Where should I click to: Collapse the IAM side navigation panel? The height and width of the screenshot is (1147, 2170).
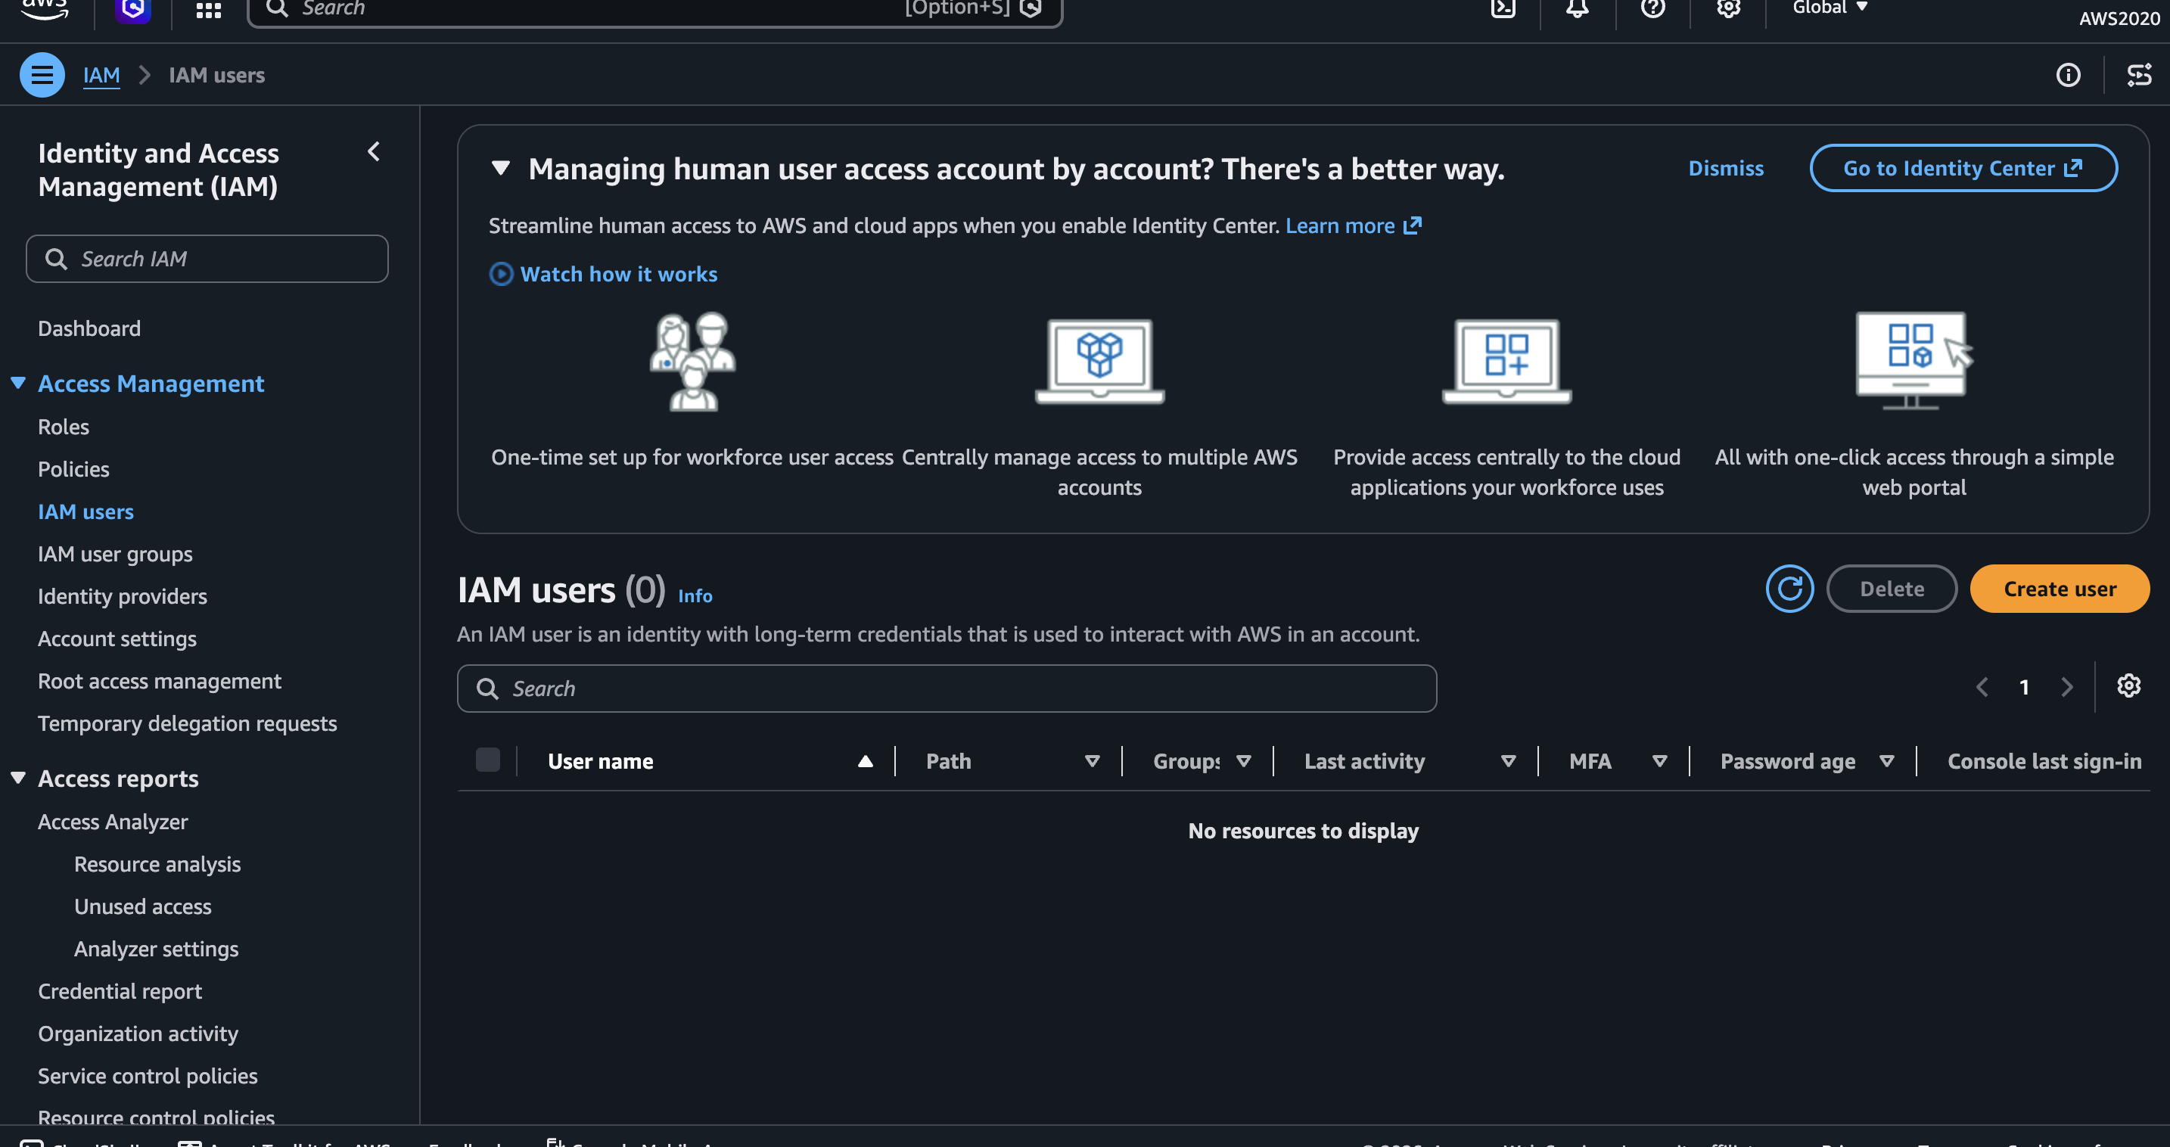[x=374, y=151]
